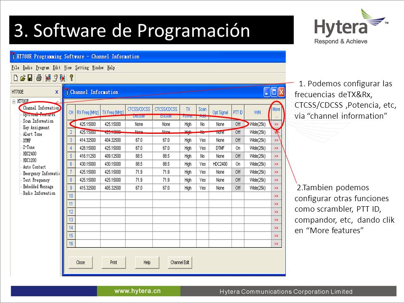Viewport: 404px width, 303px height.
Task: Click the Help button below the table
Action: coord(147,263)
